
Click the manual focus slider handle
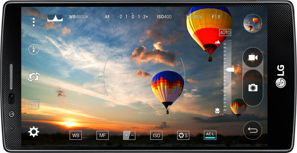(230, 70)
